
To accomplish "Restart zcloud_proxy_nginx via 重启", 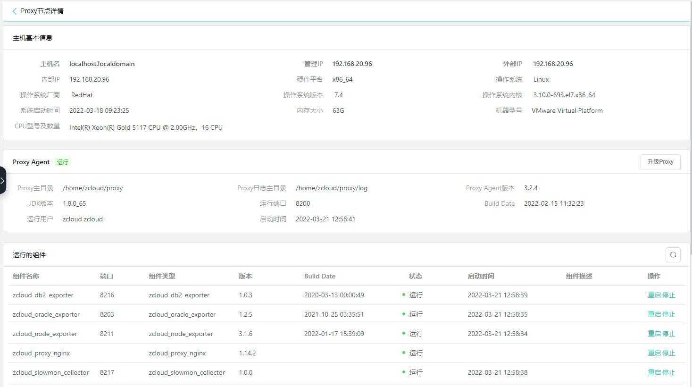I will click(654, 353).
